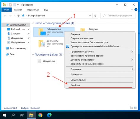140x119 pixels.
Task: Click the new folder icon in the title bar
Action: coord(14,5)
